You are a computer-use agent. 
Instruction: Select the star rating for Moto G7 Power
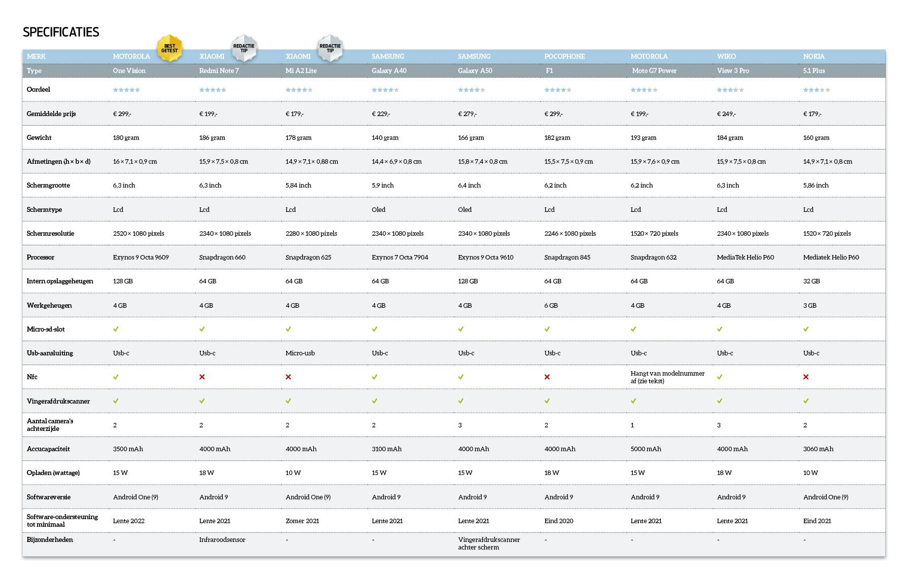644,90
